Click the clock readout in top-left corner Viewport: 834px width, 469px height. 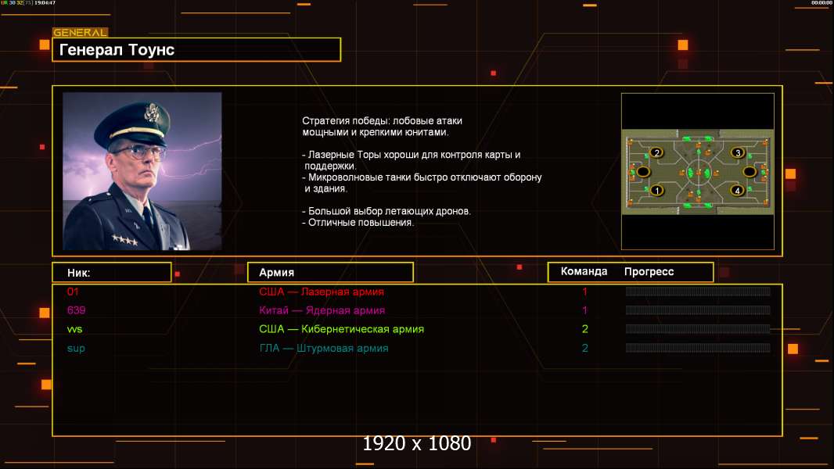pos(45,3)
